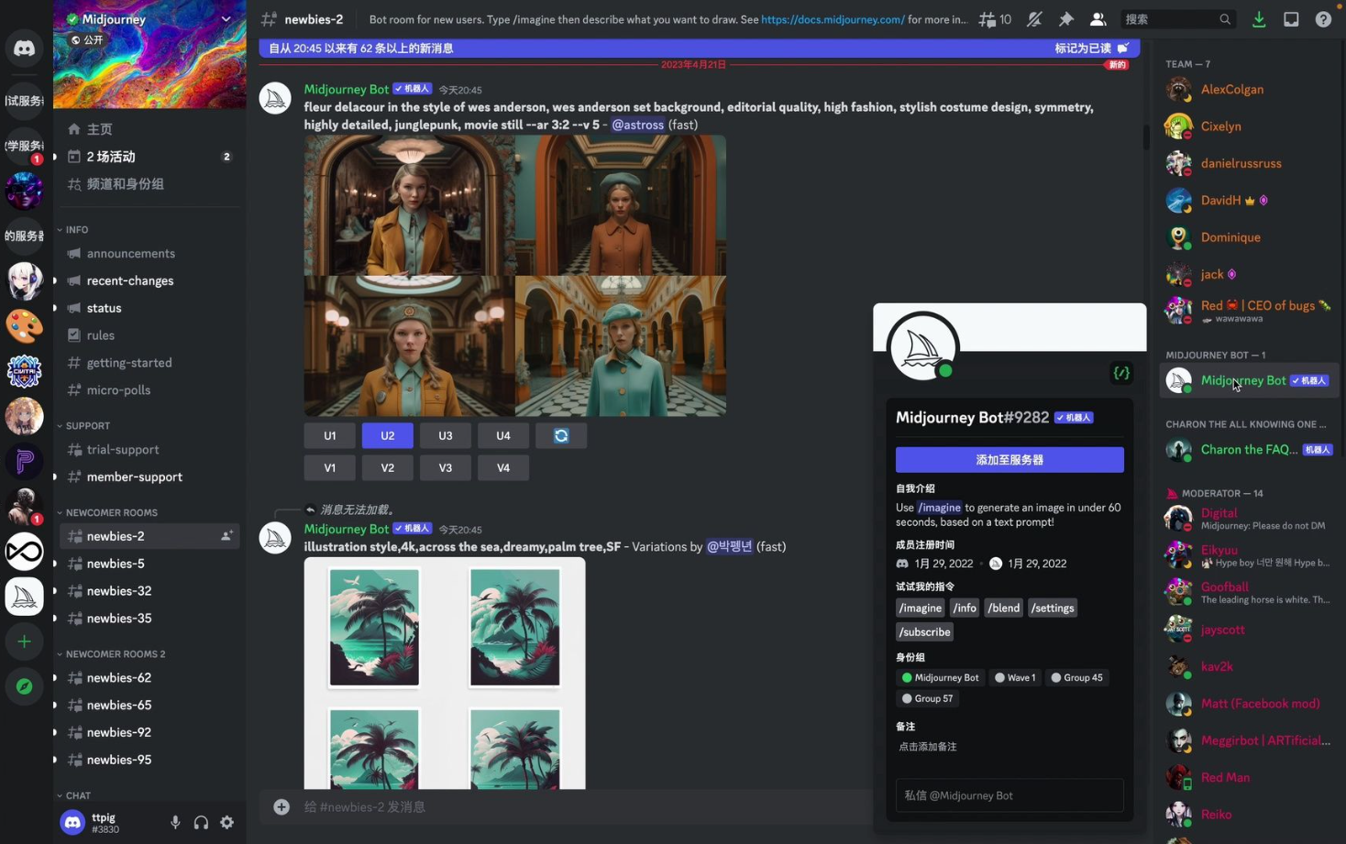The image size is (1346, 844).
Task: Open the threads icon showing 10
Action: [995, 19]
